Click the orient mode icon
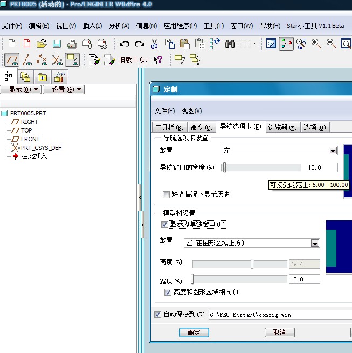352x353 pixels. coord(301,44)
